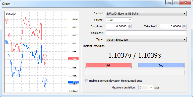Click the 1.10397 price axis value

(x=73, y=52)
